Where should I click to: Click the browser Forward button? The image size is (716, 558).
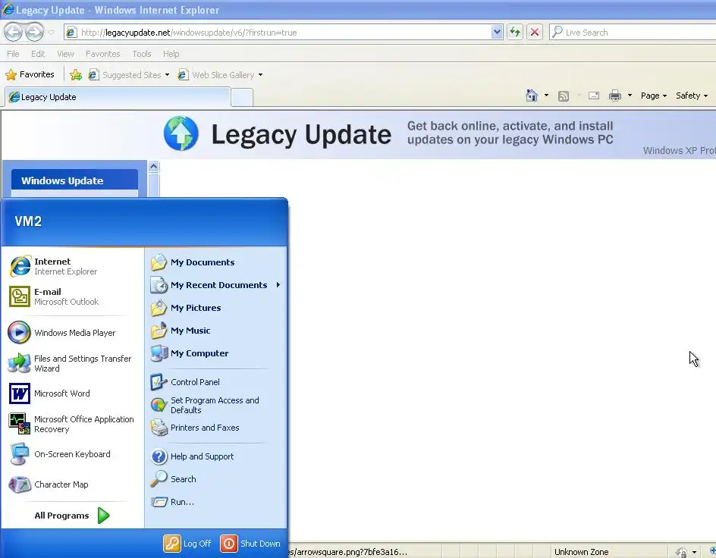pos(35,32)
